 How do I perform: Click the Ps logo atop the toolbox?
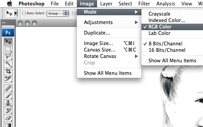pos(8,33)
